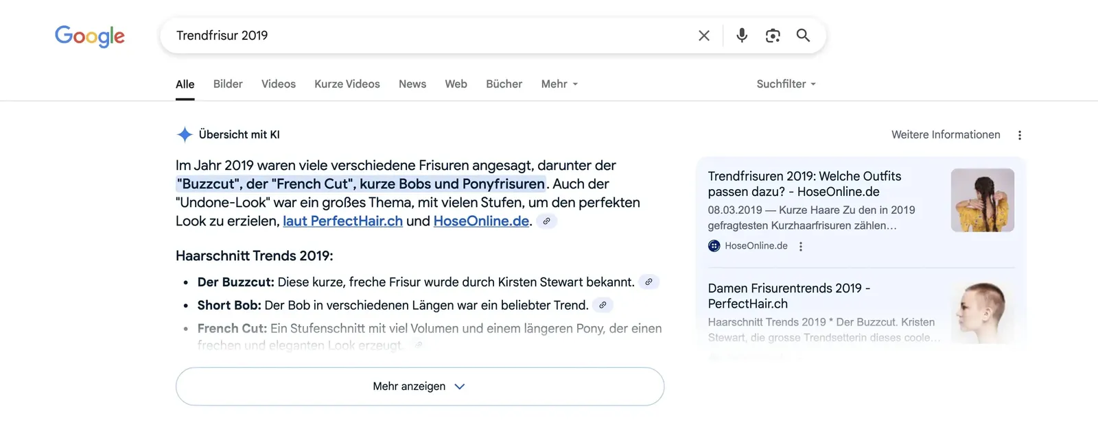The height and width of the screenshot is (446, 1098).
Task: Click the Übersicht mit KI label
Action: [x=240, y=135]
